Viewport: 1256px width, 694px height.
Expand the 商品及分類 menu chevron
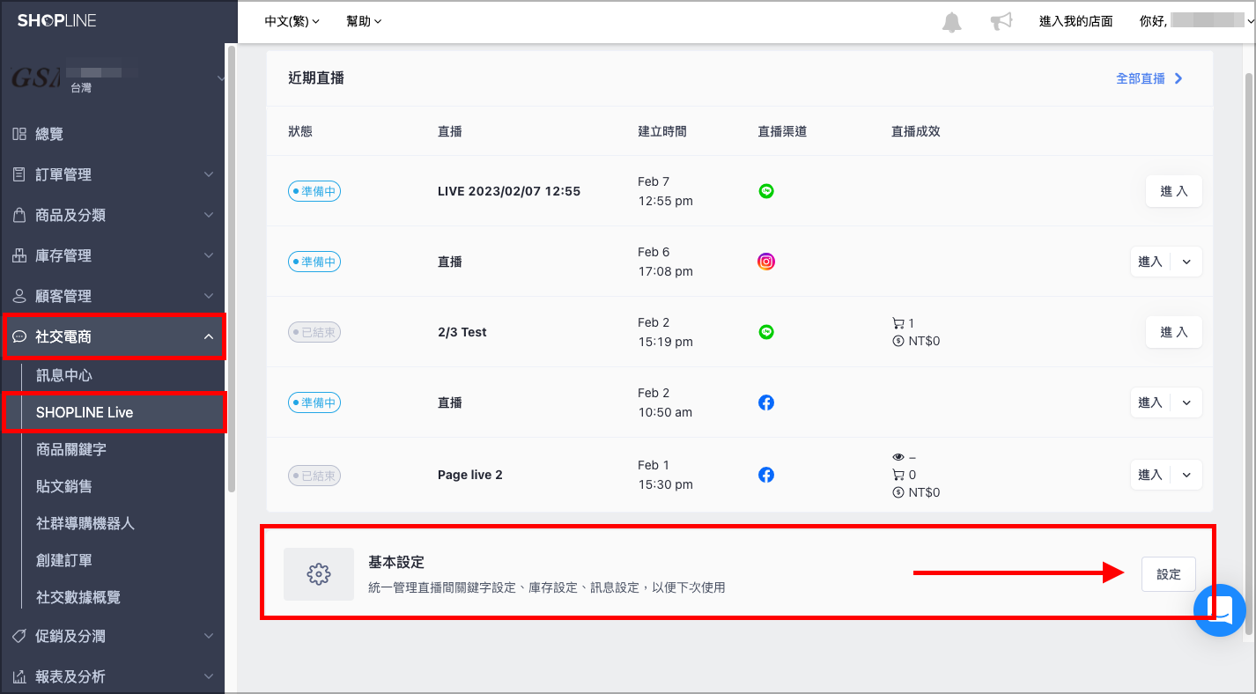209,215
